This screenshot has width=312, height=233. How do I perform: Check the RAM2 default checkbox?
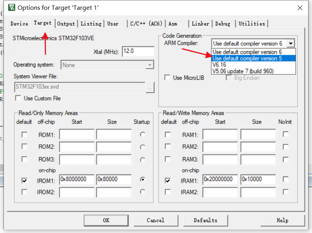pyautogui.click(x=168, y=147)
